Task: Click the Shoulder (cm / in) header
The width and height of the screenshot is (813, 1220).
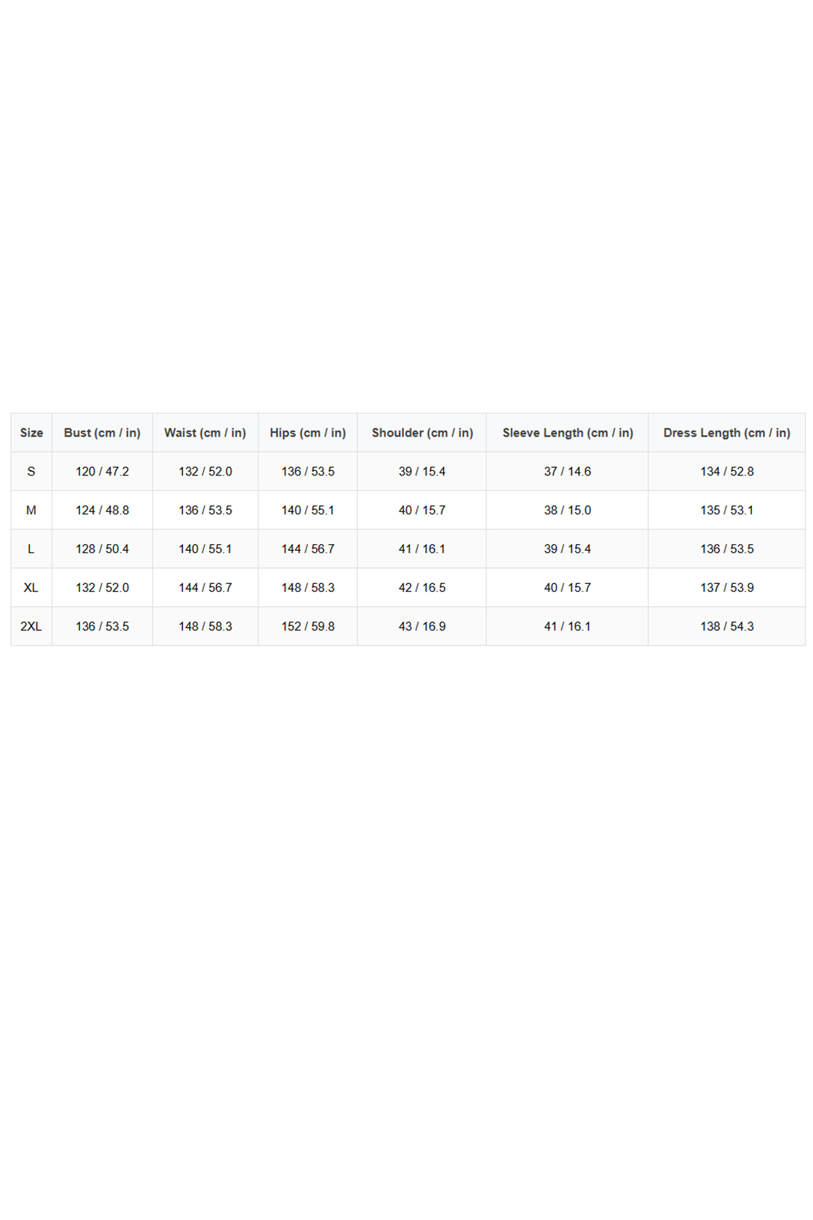Action: (x=422, y=433)
